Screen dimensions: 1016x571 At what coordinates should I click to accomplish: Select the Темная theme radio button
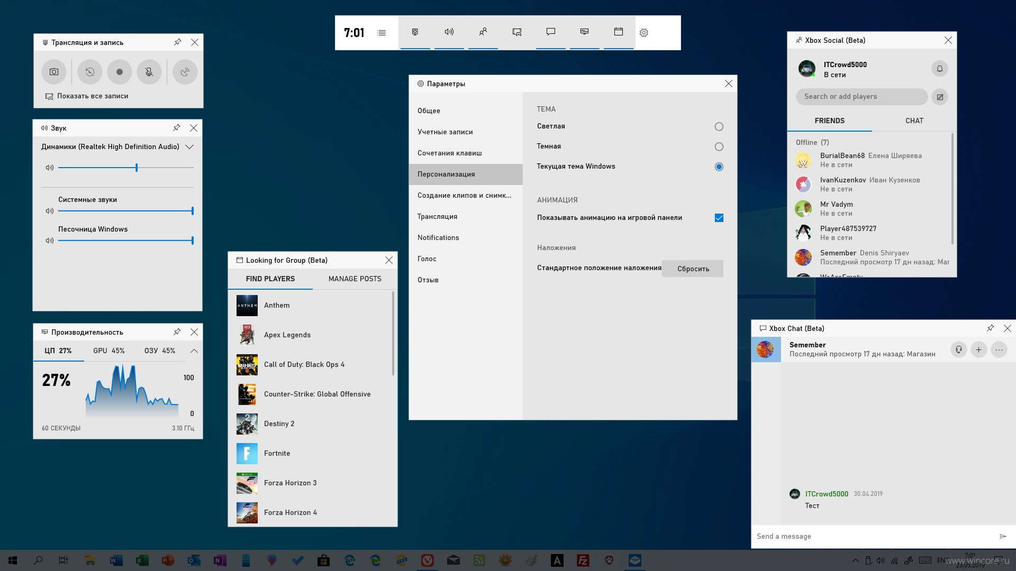[x=719, y=146]
